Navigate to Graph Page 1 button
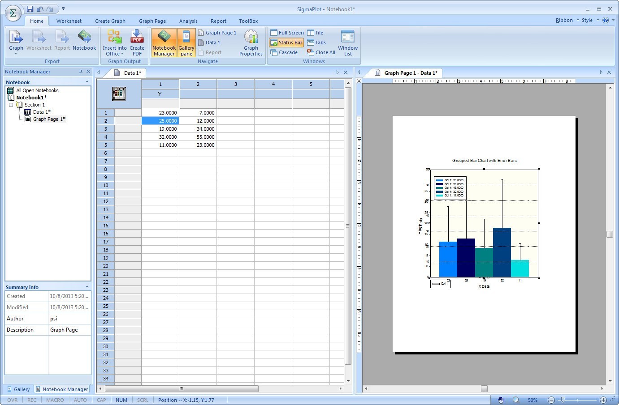Image resolution: width=619 pixels, height=405 pixels. click(217, 33)
